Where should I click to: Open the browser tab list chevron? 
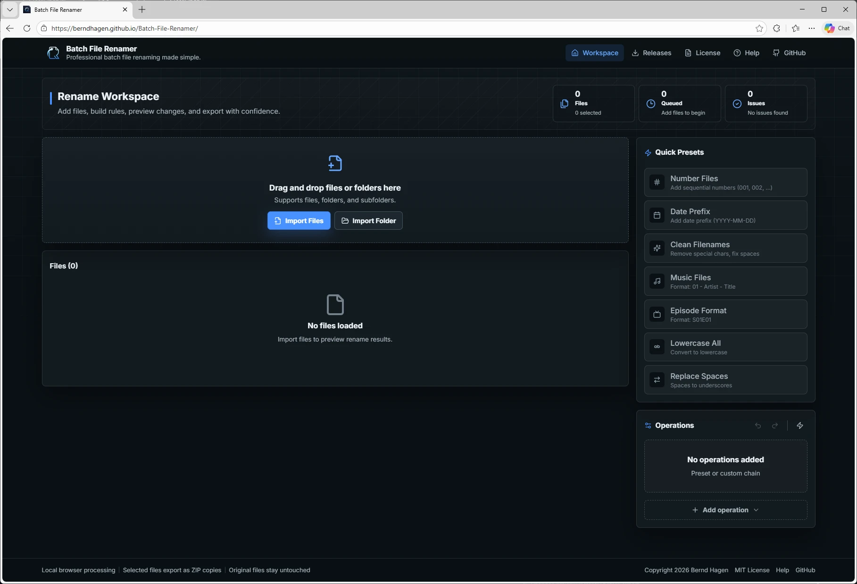9,9
